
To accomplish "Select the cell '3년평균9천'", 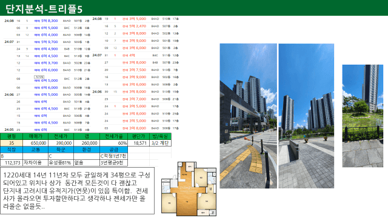I will coord(113,163).
